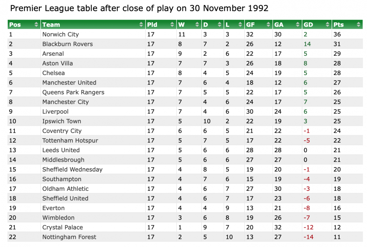367x247 pixels.
Task: Click the Manchester United row name
Action: click(69, 83)
